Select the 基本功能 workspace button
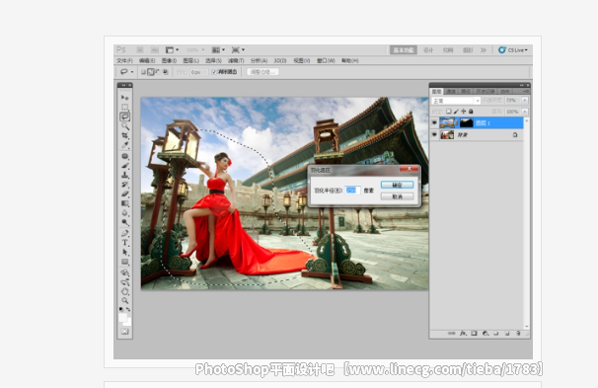This screenshot has width=598, height=388. pos(404,50)
